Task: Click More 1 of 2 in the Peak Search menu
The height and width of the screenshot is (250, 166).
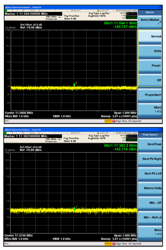Action: (150, 232)
